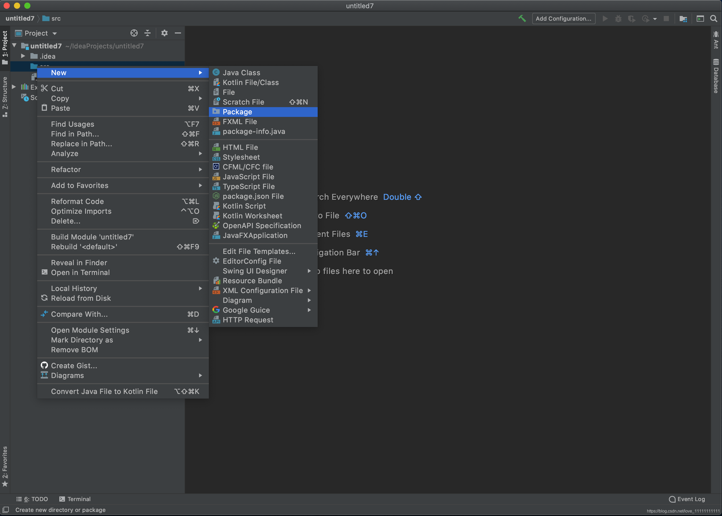722x516 pixels.
Task: Select package-info.java entry
Action: [263, 132]
